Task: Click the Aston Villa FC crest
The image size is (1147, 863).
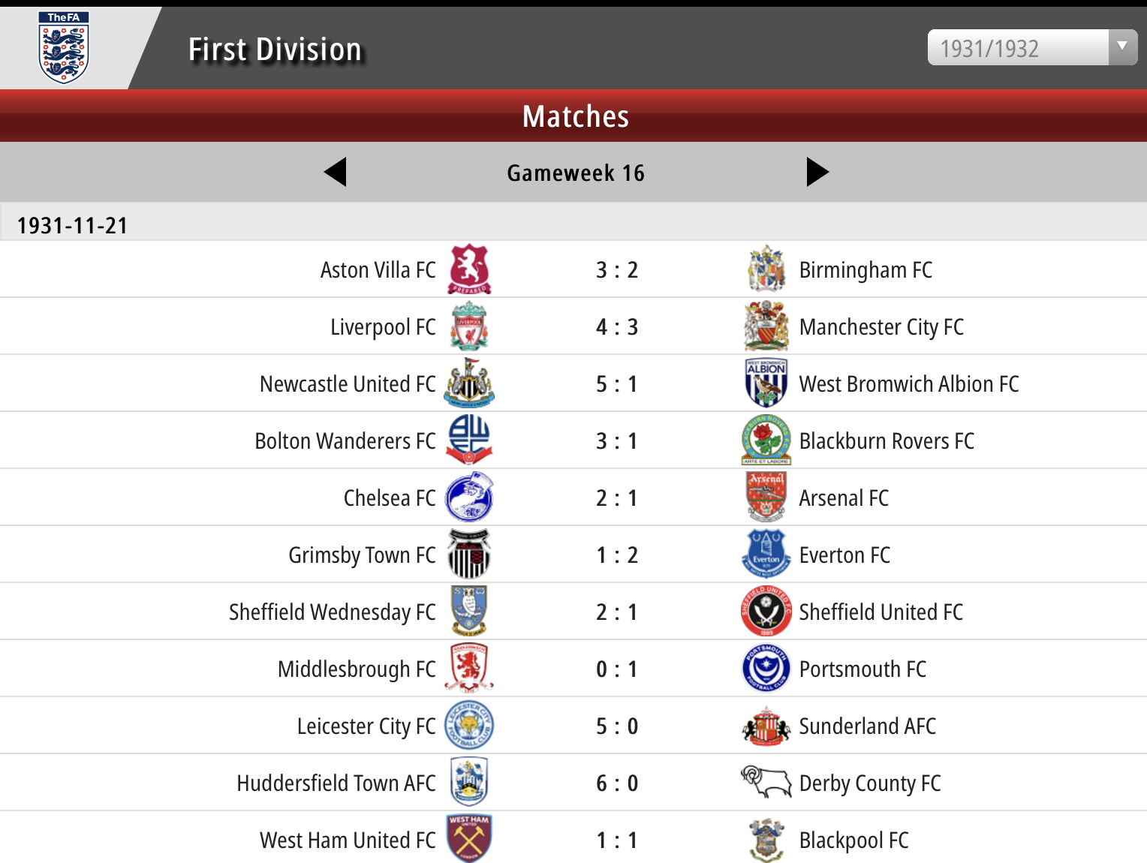Action: [469, 269]
